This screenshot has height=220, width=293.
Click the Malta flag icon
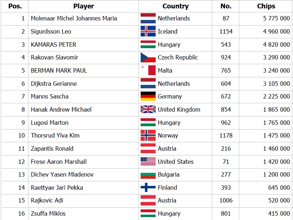tap(148, 70)
